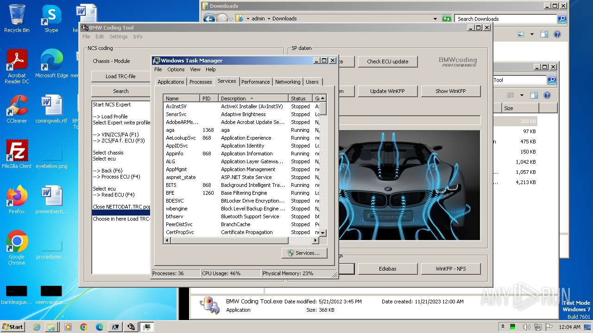Switch to the Networking tab
Screen dimensions: 593x333
[288, 82]
